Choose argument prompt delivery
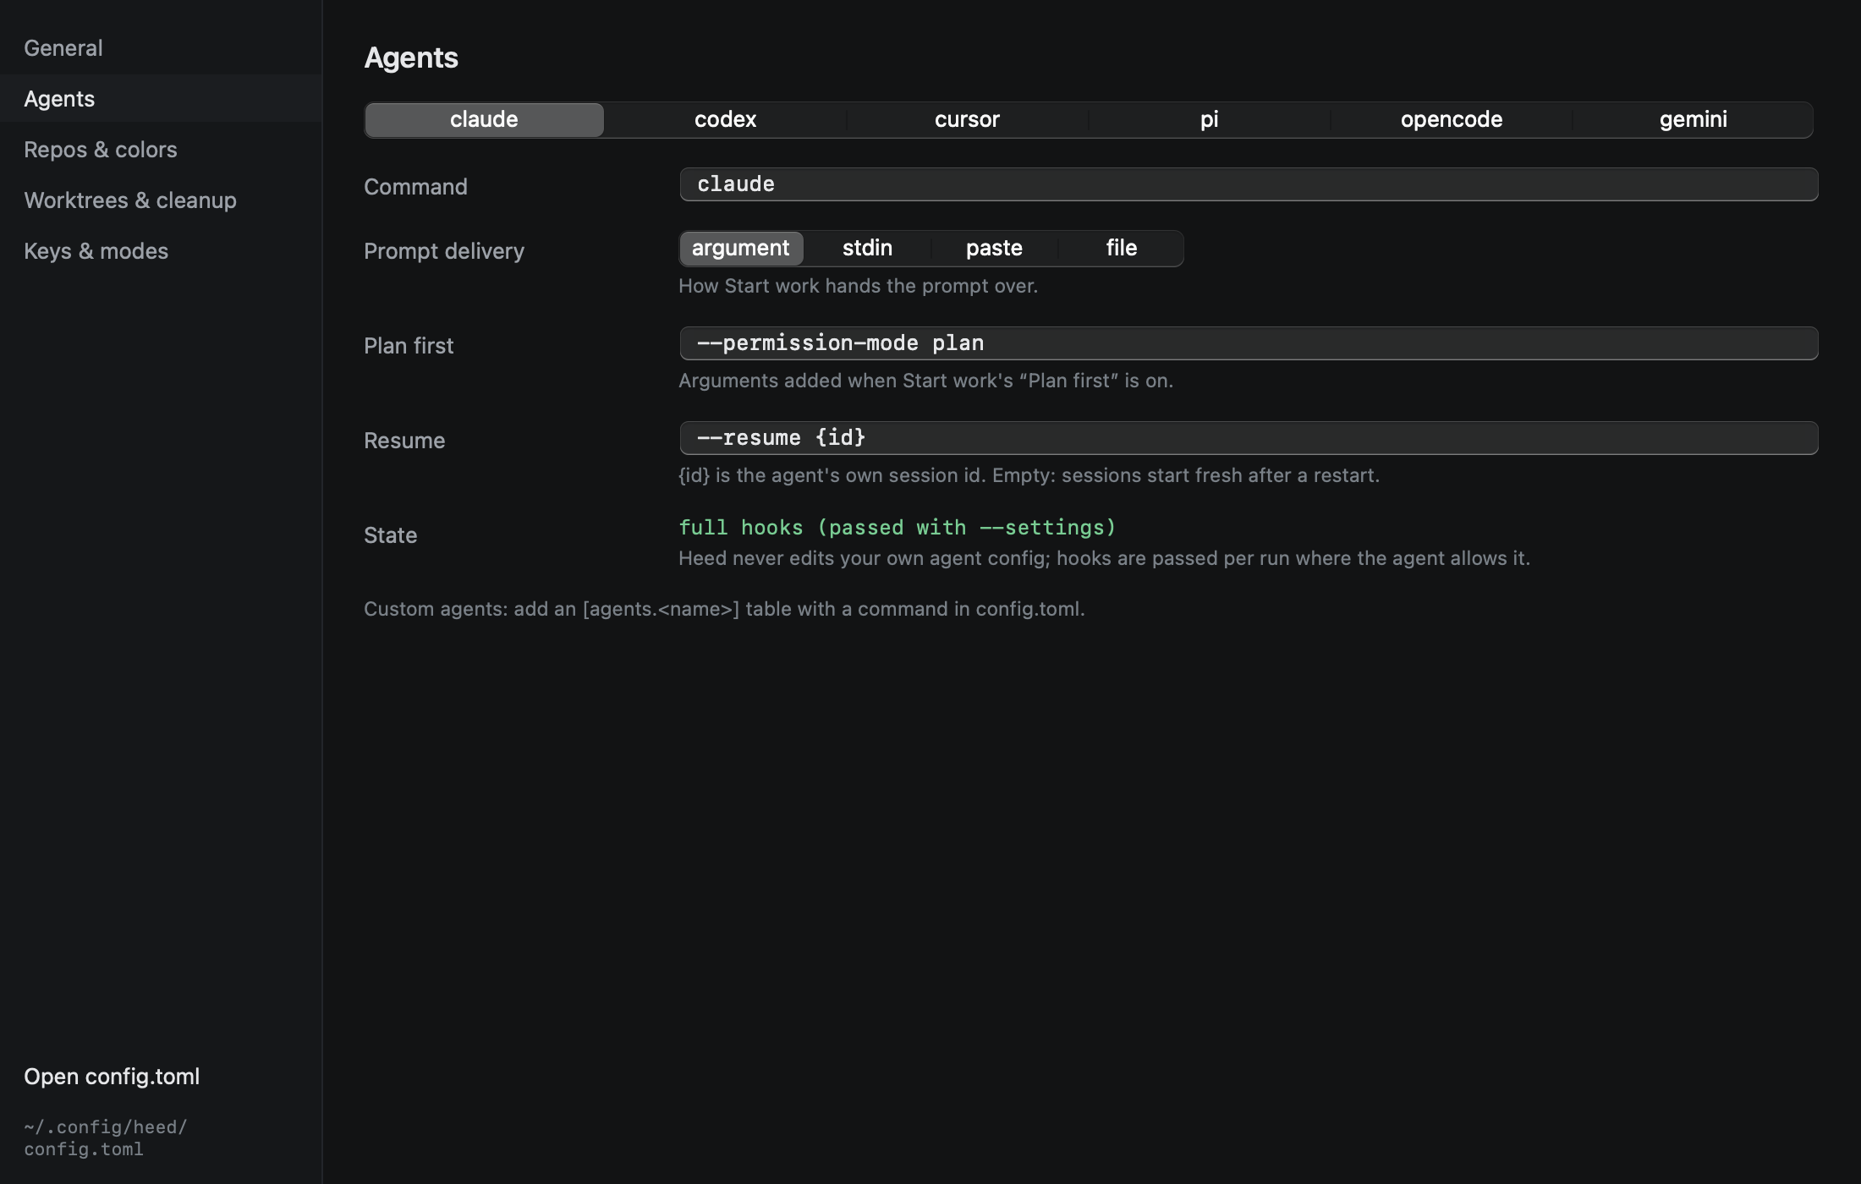The image size is (1861, 1184). point(741,249)
